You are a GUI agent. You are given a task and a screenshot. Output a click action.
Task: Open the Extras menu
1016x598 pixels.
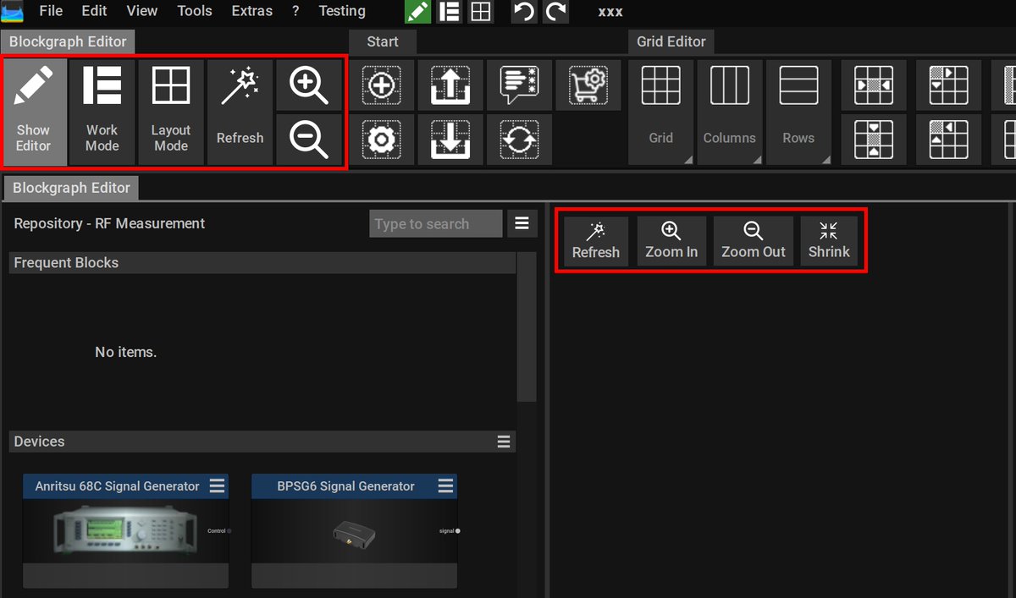pyautogui.click(x=252, y=11)
